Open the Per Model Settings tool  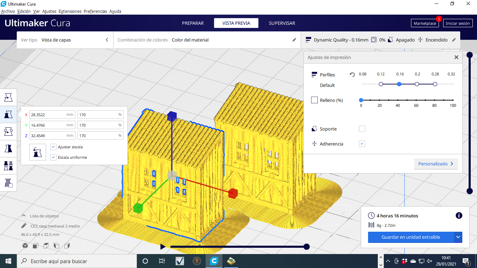coord(8,166)
